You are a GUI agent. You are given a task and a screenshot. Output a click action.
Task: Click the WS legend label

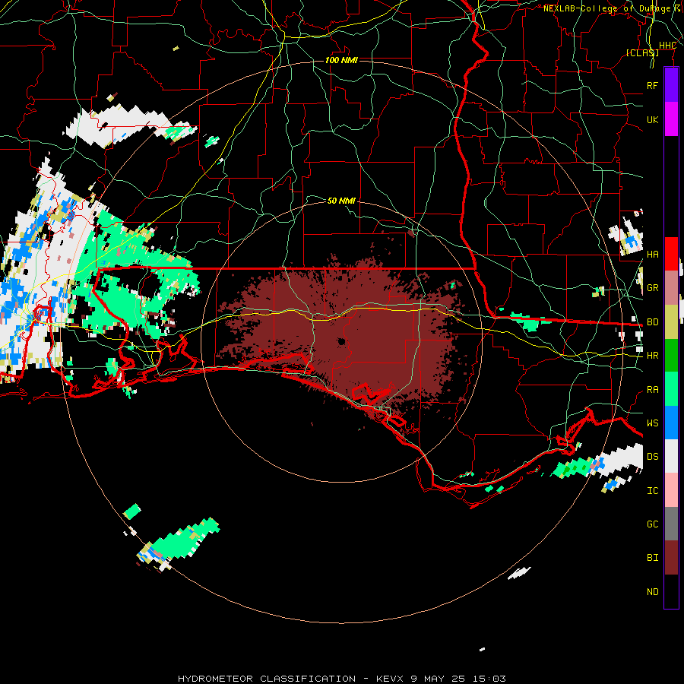[x=652, y=423]
